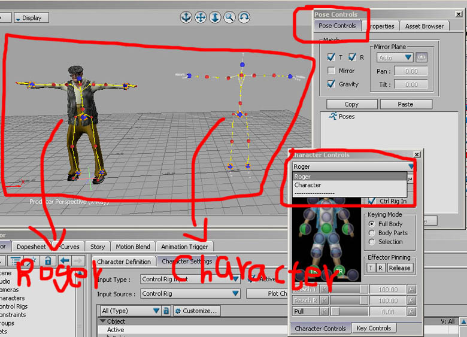Click the Roger character selector dropdown
The width and height of the screenshot is (467, 337).
[353, 166]
